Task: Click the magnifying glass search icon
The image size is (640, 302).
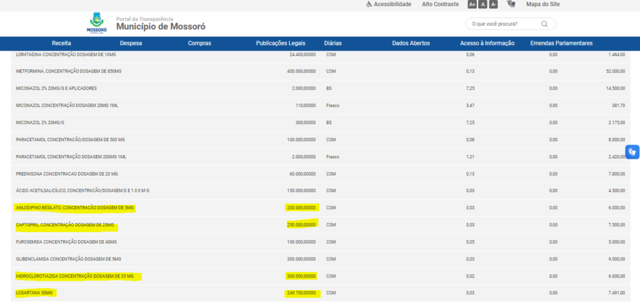Action: coord(544,24)
